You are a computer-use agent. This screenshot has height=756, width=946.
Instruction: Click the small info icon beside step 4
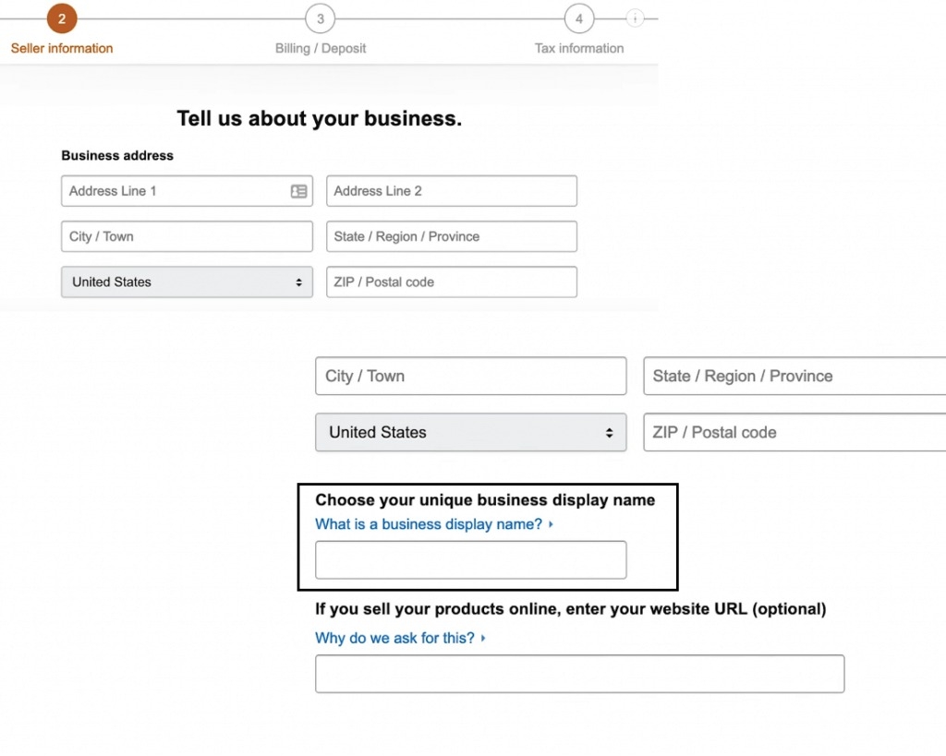pyautogui.click(x=634, y=18)
